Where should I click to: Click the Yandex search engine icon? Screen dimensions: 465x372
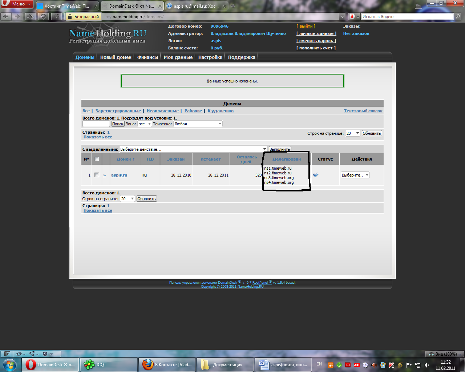[352, 16]
